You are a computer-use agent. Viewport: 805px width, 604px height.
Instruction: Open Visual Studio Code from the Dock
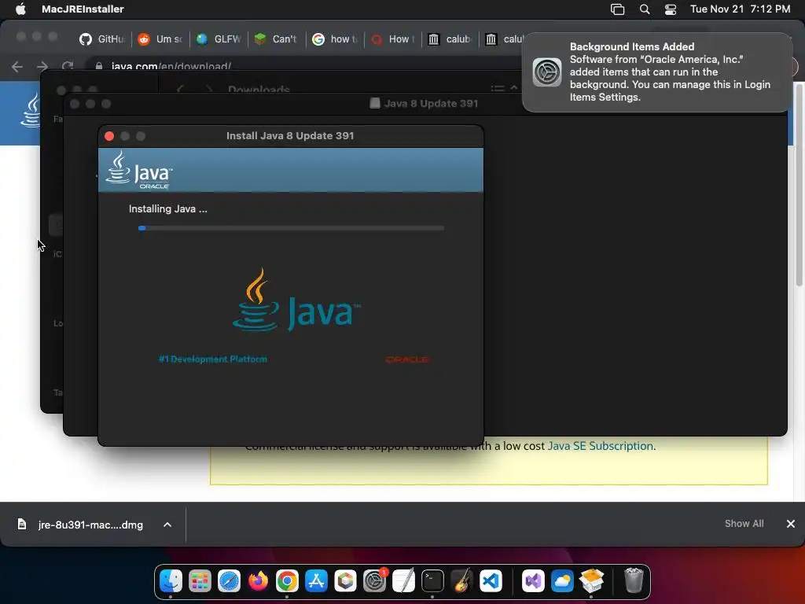pos(491,581)
